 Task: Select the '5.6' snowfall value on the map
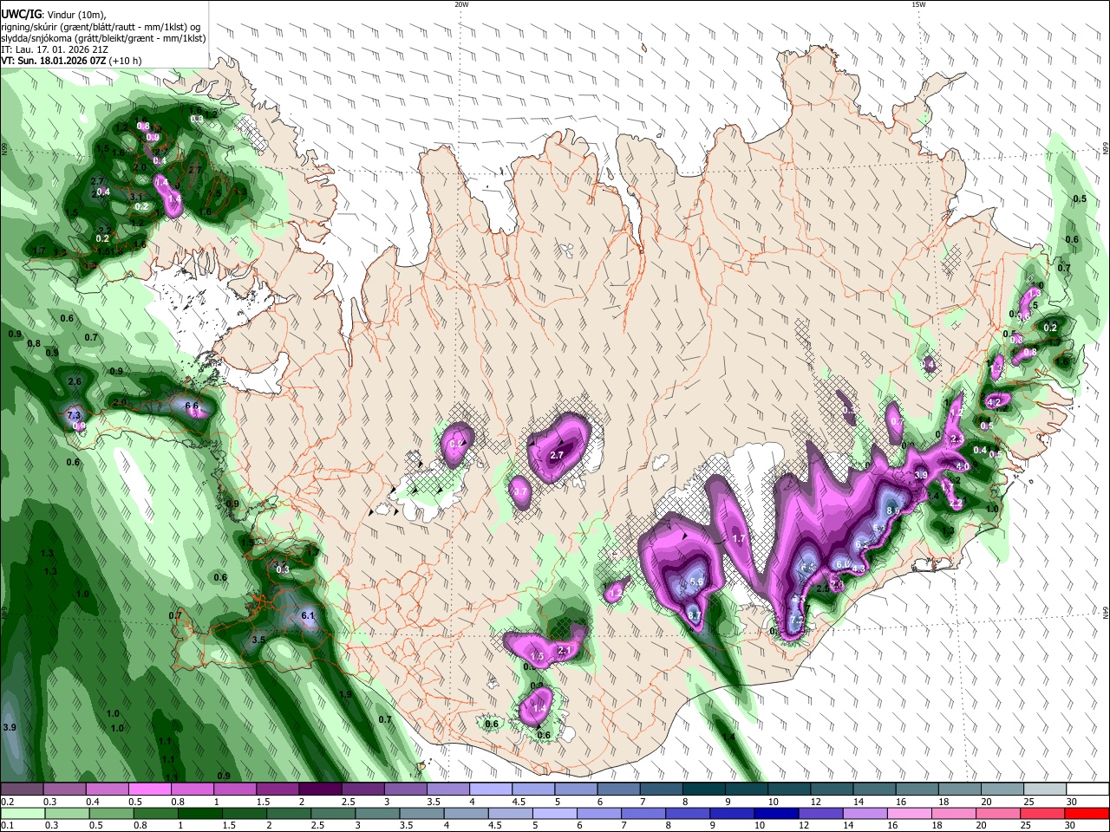point(695,583)
